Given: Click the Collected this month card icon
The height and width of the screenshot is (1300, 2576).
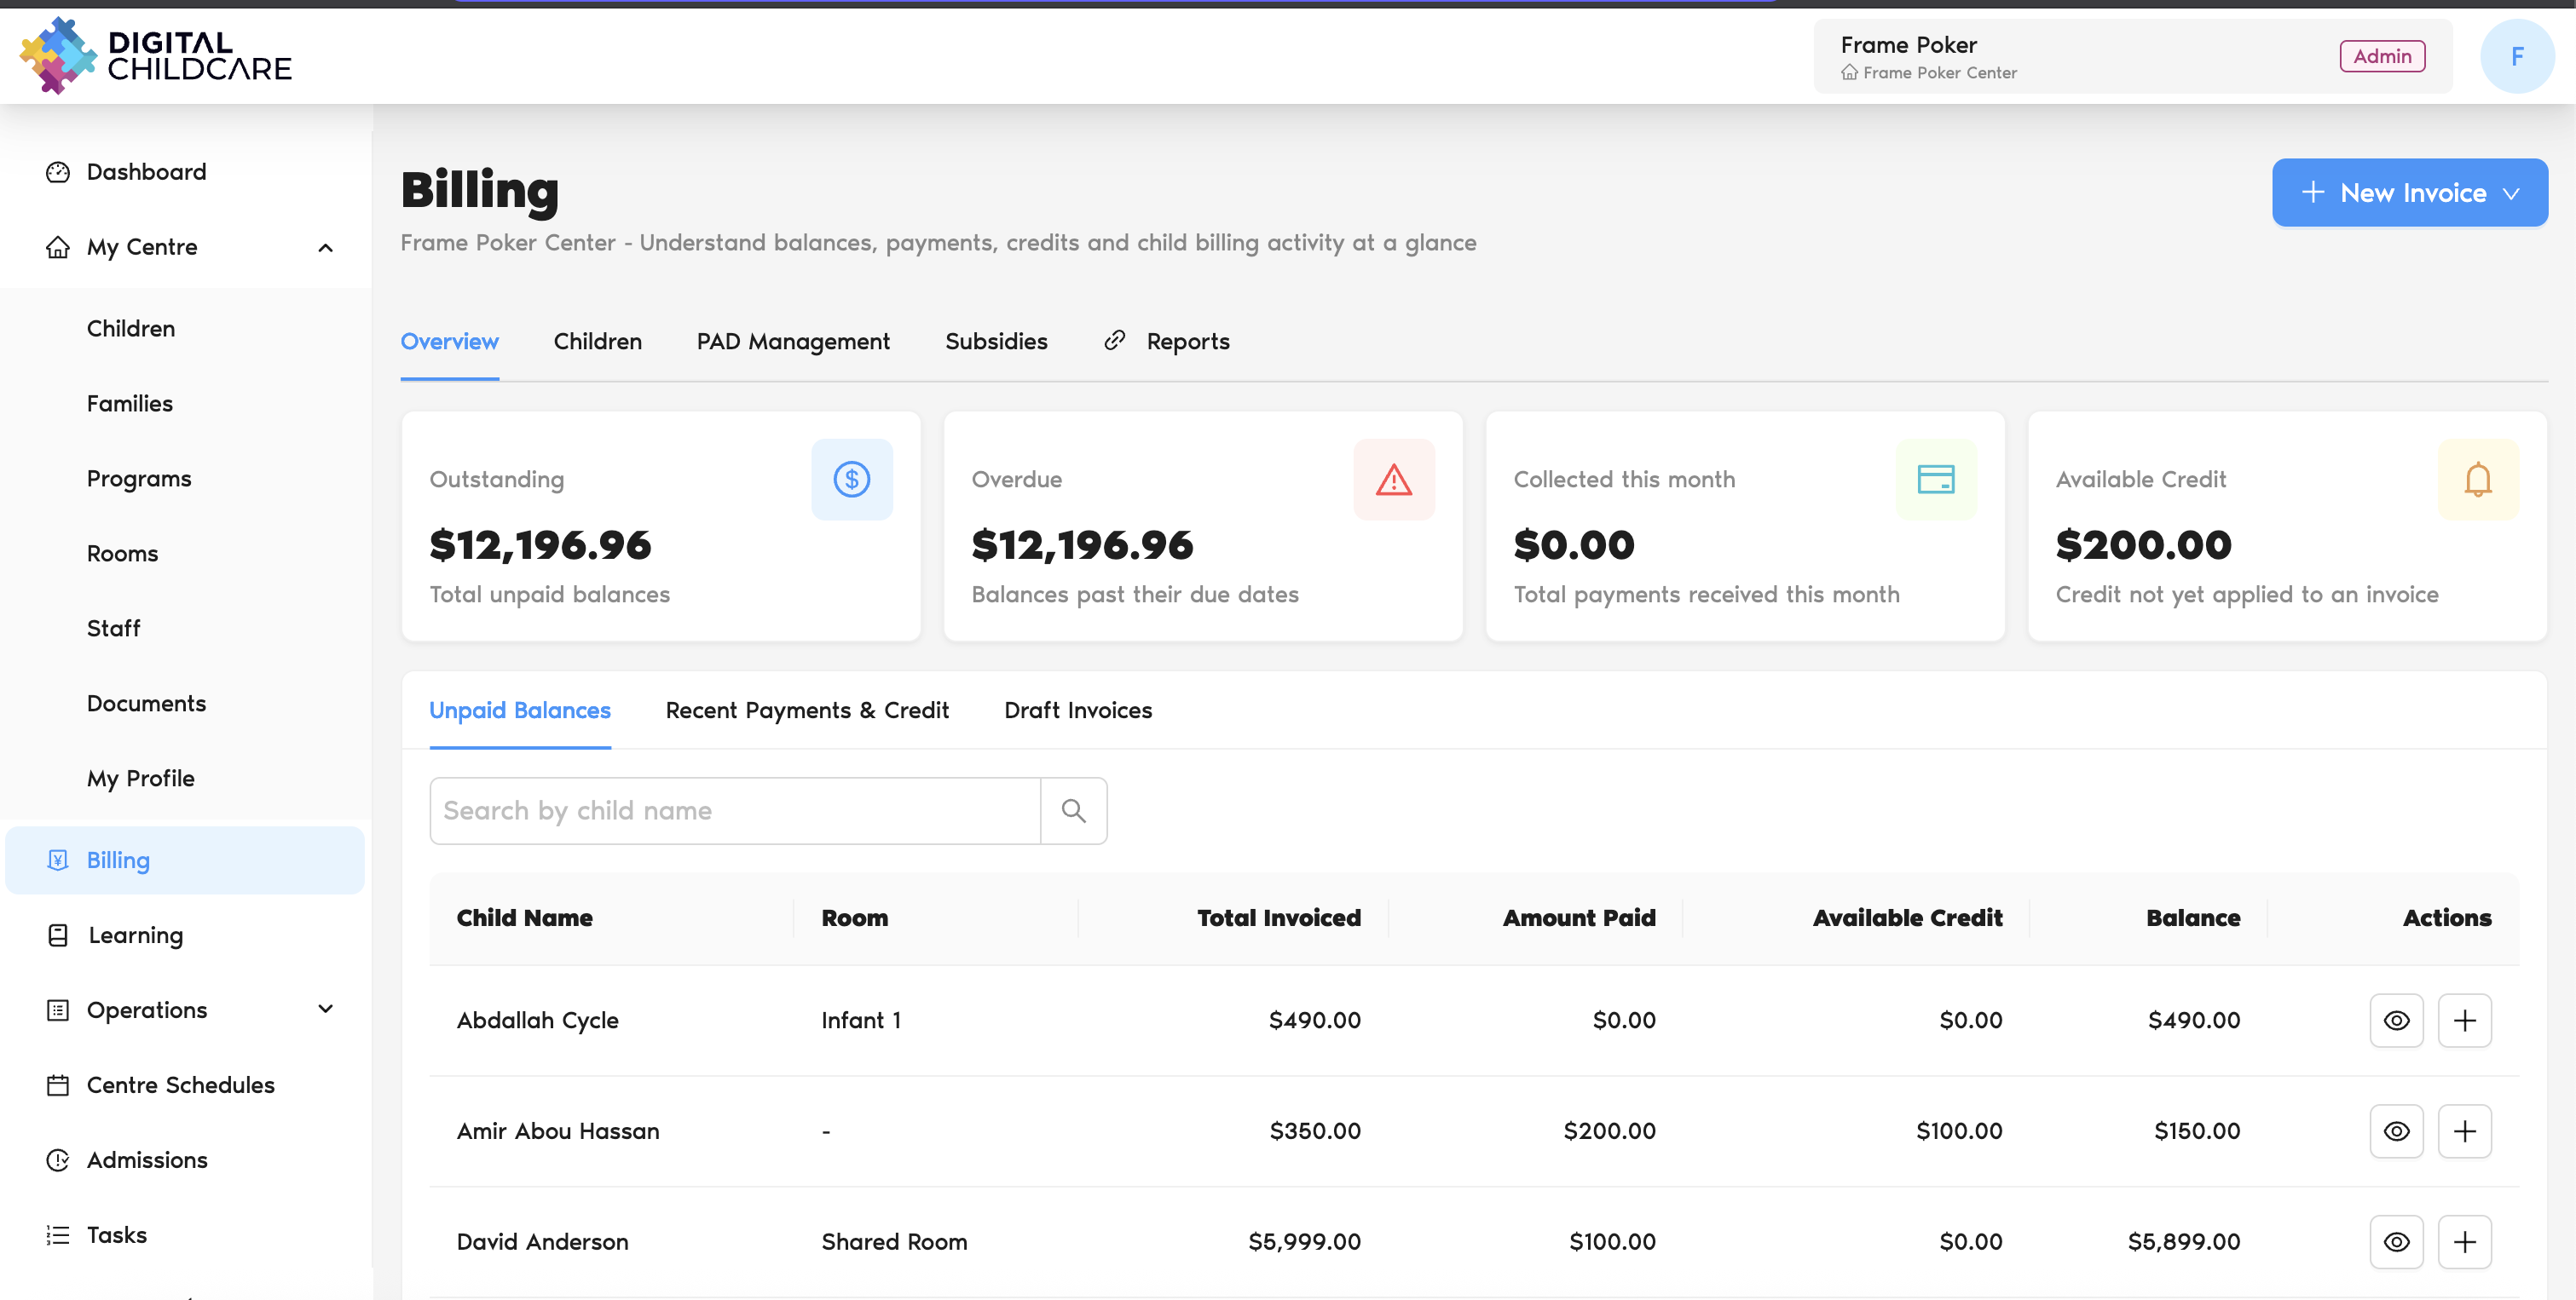Looking at the screenshot, I should [1935, 480].
